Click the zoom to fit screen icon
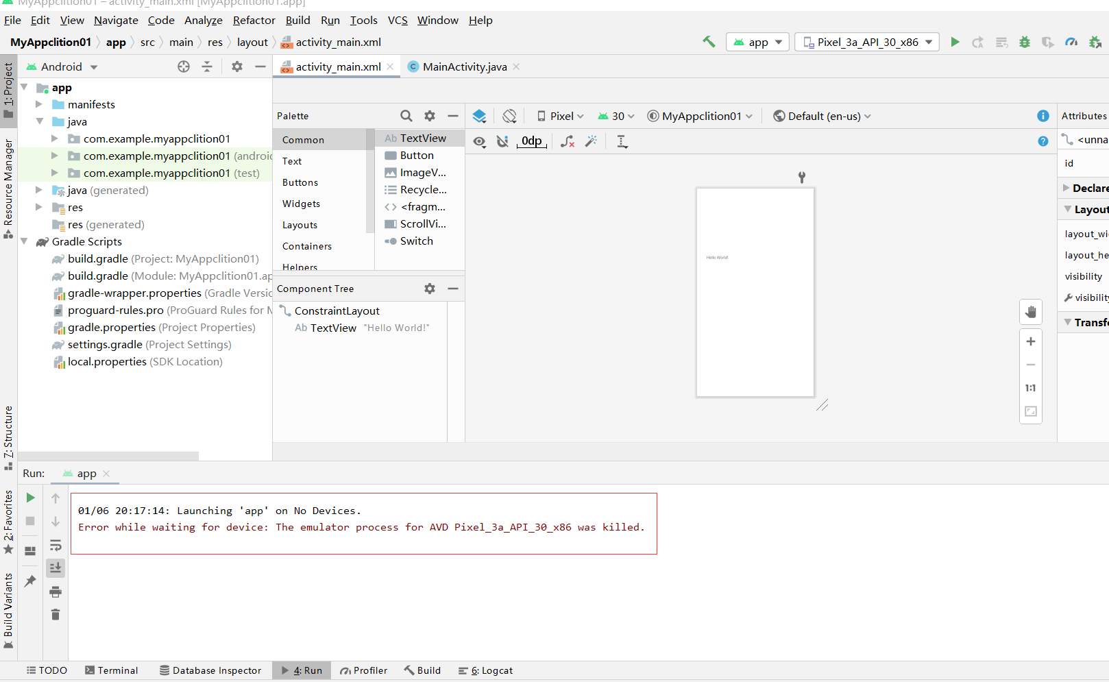Viewport: 1109px width, 682px height. 1031,411
